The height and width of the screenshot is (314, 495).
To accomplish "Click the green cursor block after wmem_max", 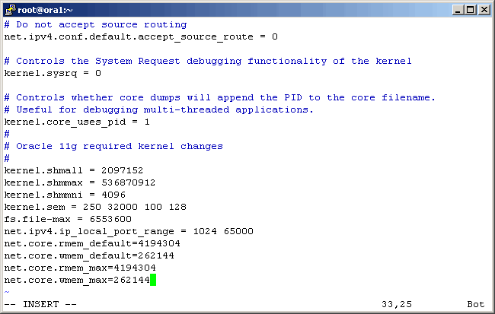I will pos(153,280).
